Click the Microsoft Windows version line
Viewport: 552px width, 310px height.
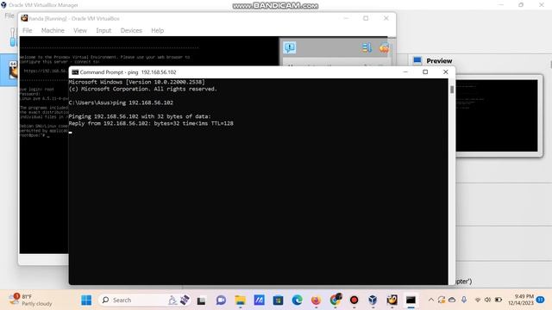pos(136,82)
